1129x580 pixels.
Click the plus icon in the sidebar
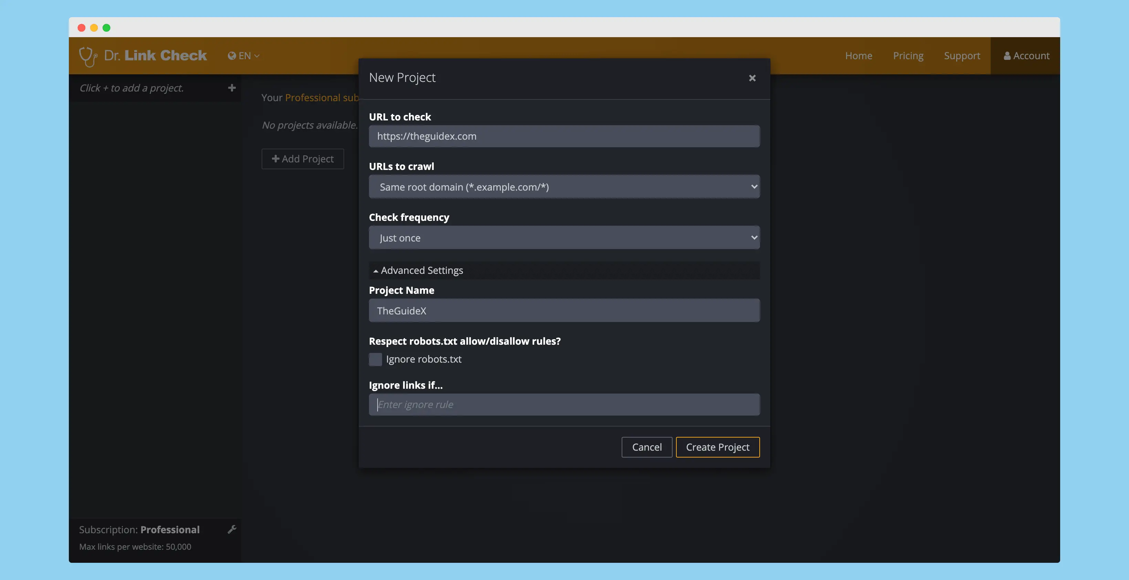[232, 88]
